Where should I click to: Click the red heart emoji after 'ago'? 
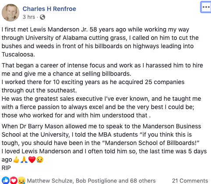(32, 159)
